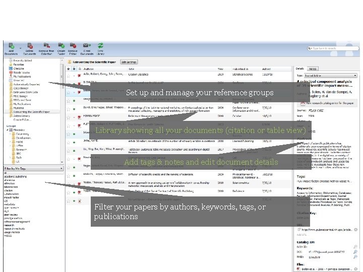Click the Create Folder toolbar icon
Image resolution: width=363 pixels, height=272 pixels.
click(x=61, y=49)
